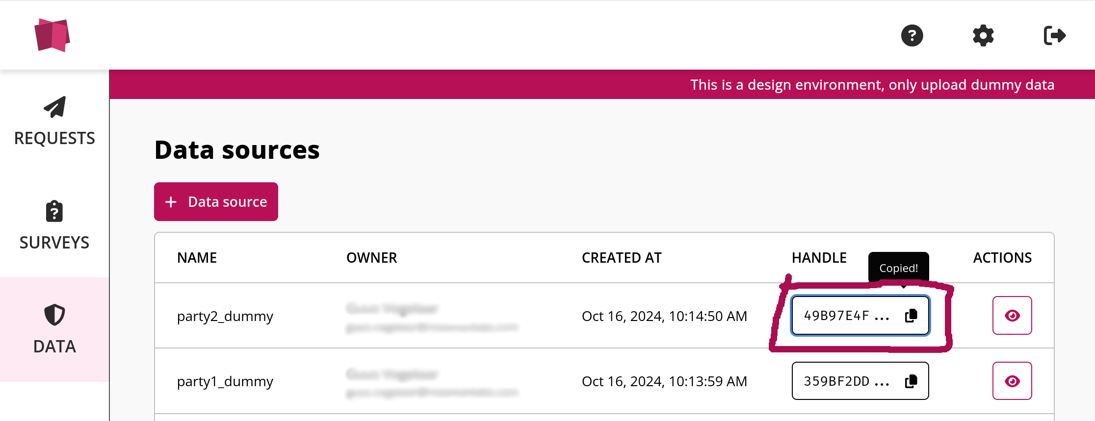1095x421 pixels.
Task: Copy the handle for party2_dummy
Action: click(x=911, y=316)
